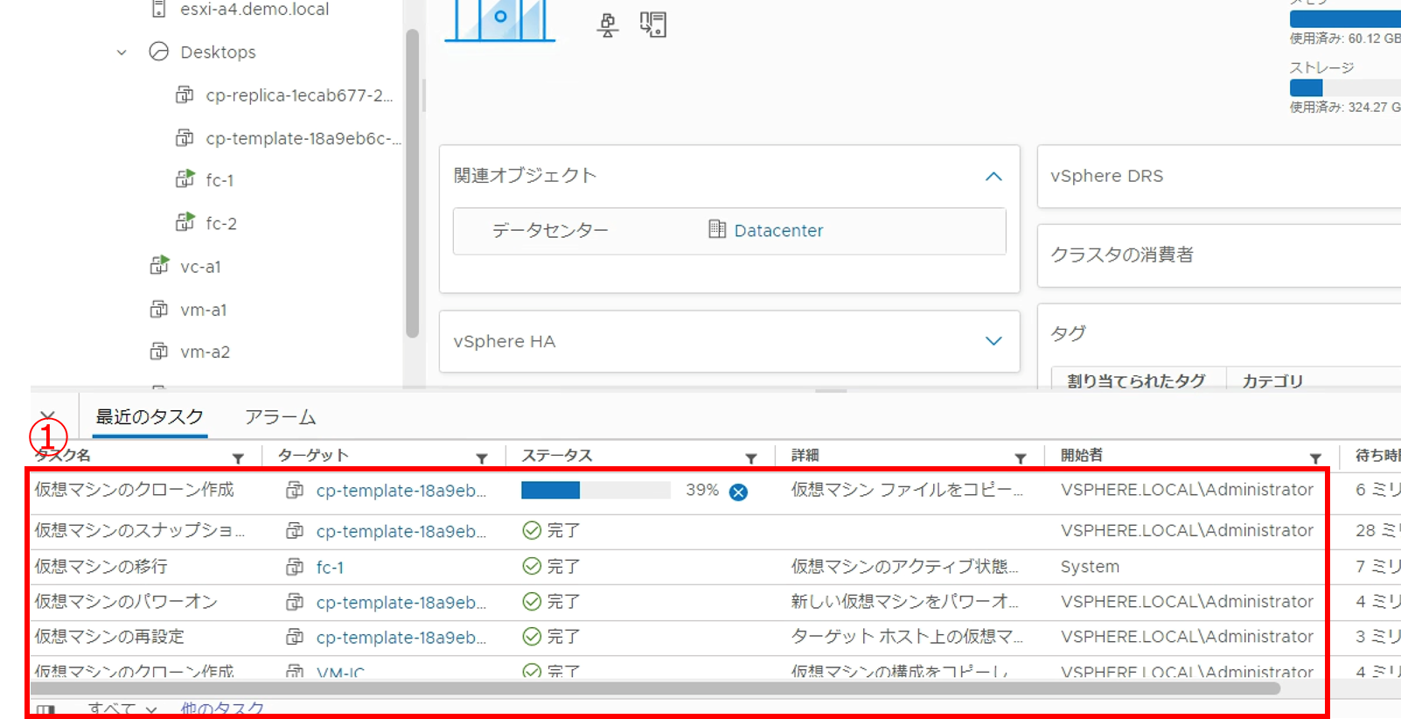Image resolution: width=1401 pixels, height=719 pixels.
Task: Switch to the アラーム tab
Action: [280, 417]
